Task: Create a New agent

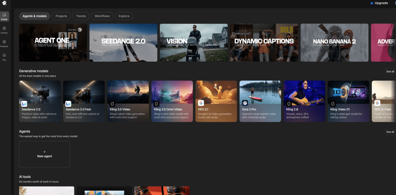Action: click(45, 154)
